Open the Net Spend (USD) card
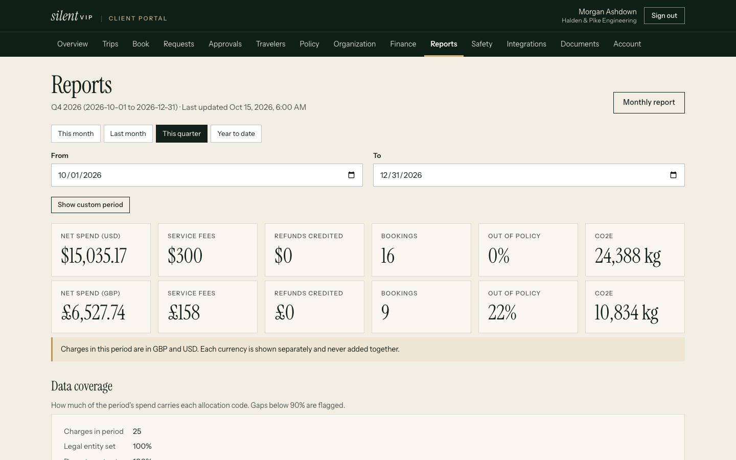Image resolution: width=736 pixels, height=460 pixels. pos(101,250)
